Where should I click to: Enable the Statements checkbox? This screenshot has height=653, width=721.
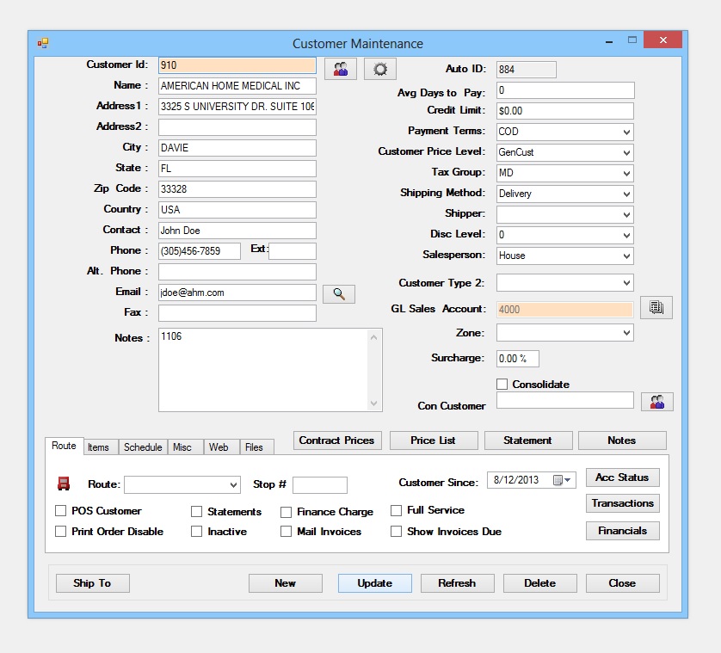196,511
